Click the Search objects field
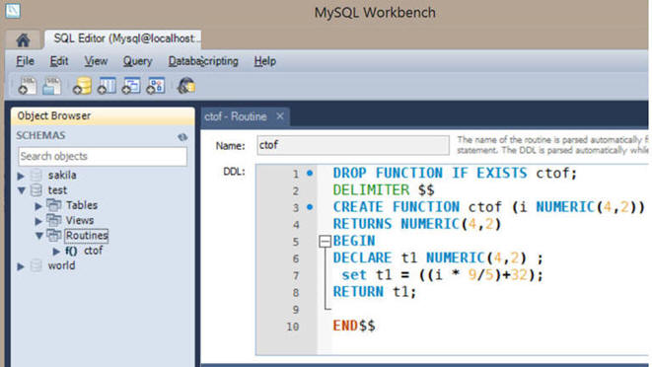Image resolution: width=652 pixels, height=367 pixels. tap(103, 157)
